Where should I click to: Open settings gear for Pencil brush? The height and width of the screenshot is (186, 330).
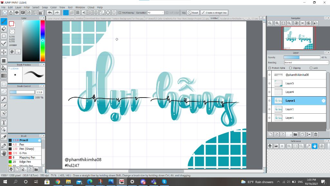click(39, 140)
